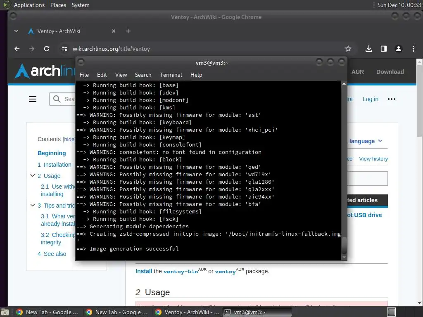This screenshot has height=317, width=423.
Task: Open terminal Search menu
Action: (x=143, y=75)
